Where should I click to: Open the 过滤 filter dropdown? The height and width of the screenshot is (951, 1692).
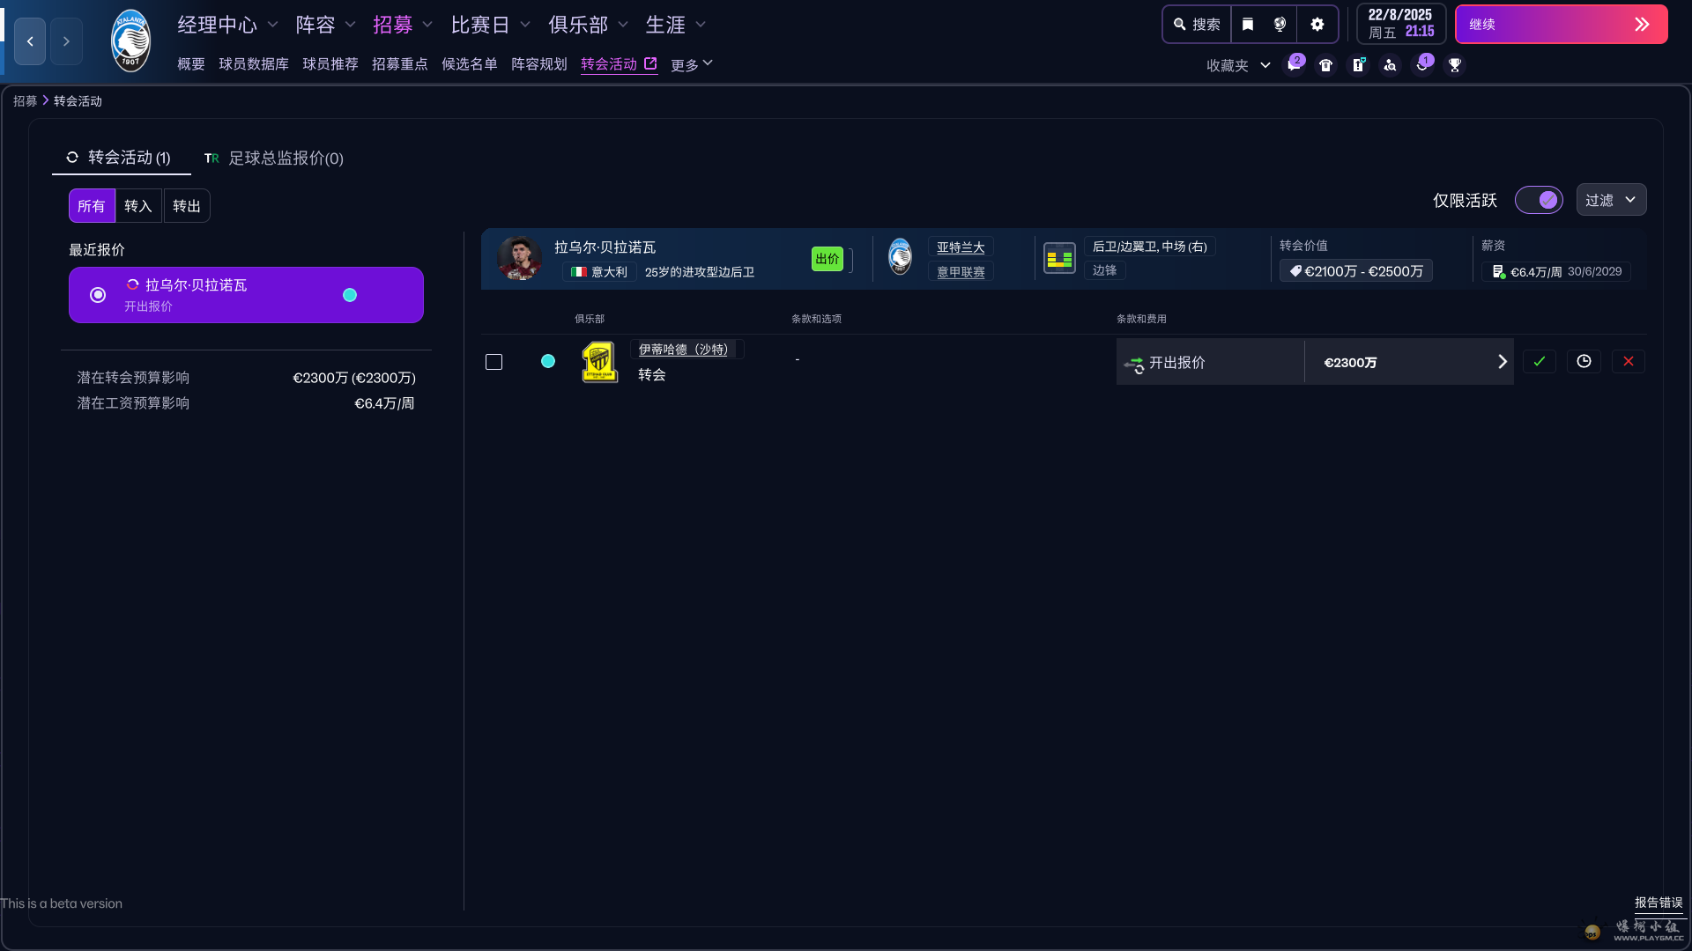click(1611, 201)
